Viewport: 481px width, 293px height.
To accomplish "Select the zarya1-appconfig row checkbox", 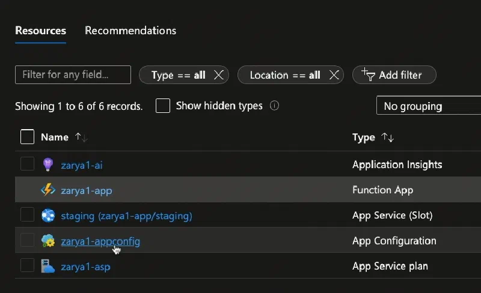I will 27,240.
